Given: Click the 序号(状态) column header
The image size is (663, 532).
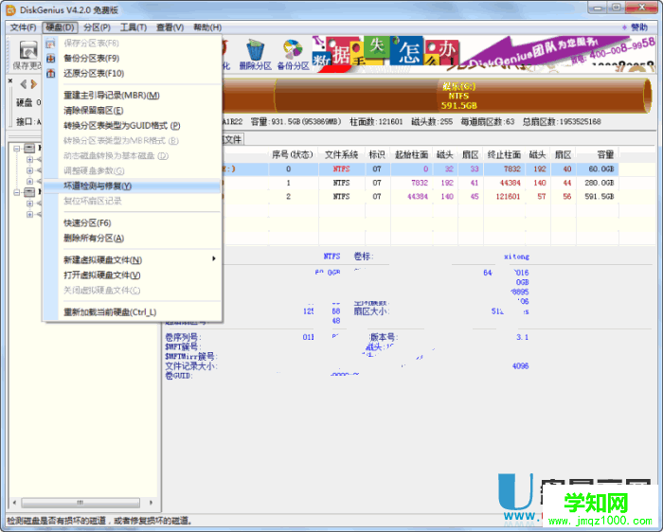Looking at the screenshot, I should 293,154.
